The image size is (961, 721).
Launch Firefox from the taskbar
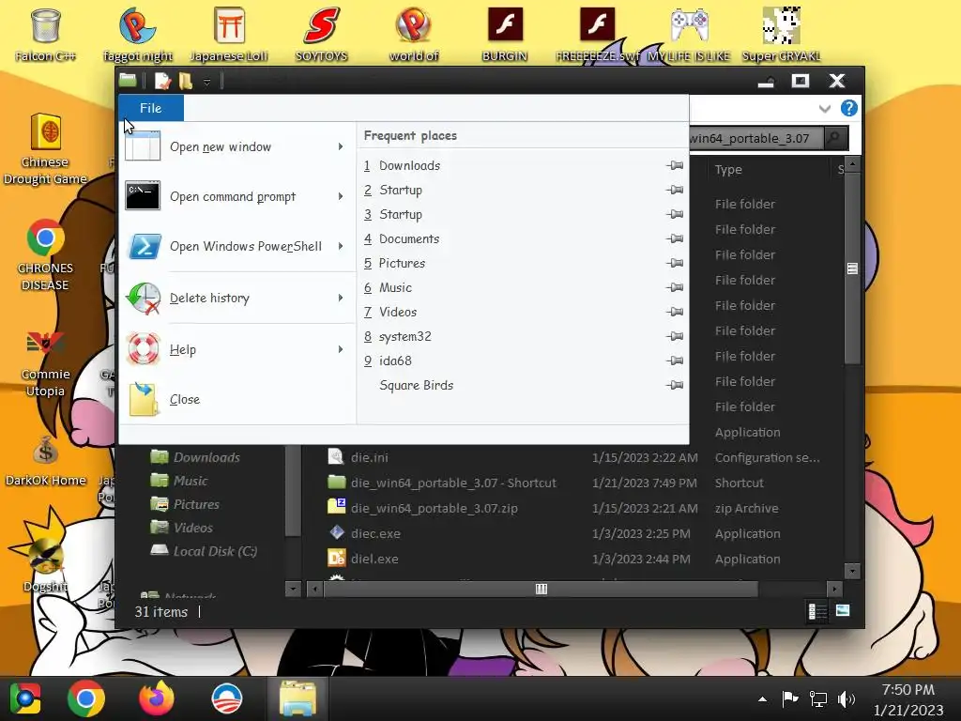pyautogui.click(x=156, y=698)
